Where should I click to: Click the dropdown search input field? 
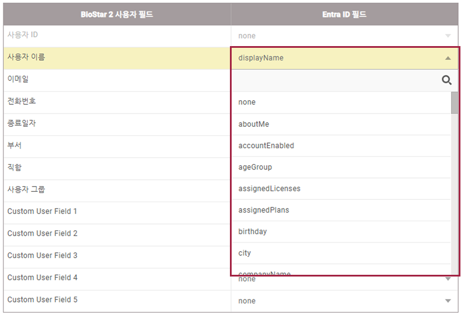(x=337, y=80)
